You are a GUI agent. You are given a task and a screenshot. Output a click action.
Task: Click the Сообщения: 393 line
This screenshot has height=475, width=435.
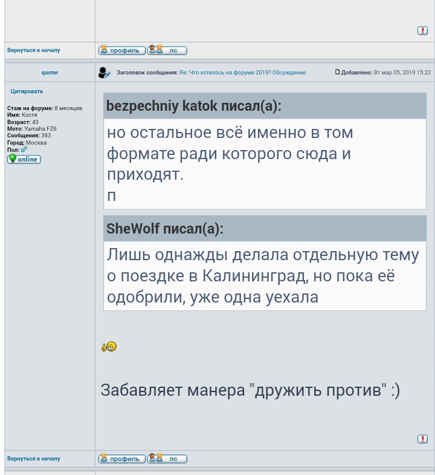coord(29,136)
